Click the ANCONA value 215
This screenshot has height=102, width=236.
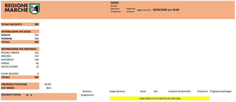tap(37, 56)
